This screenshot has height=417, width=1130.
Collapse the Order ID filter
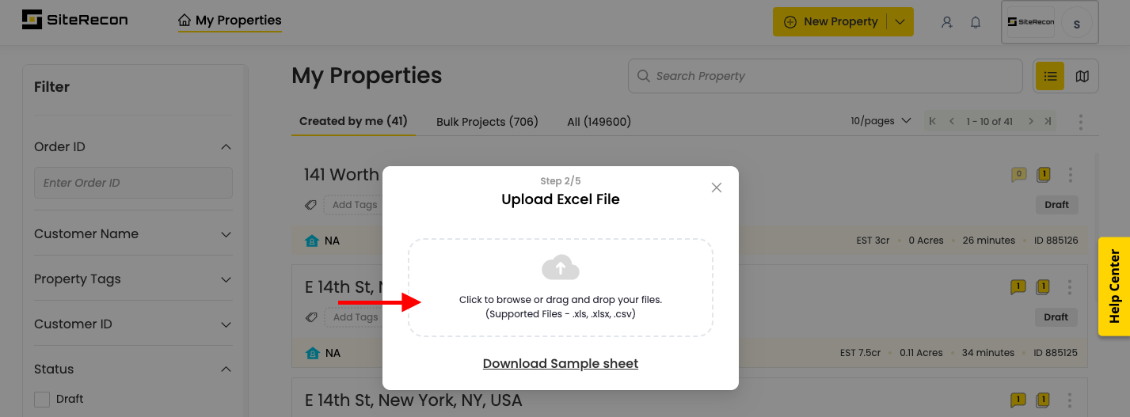[226, 147]
